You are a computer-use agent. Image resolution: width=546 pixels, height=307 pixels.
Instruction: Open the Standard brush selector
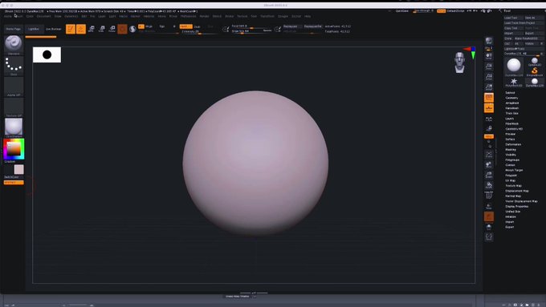click(14, 45)
